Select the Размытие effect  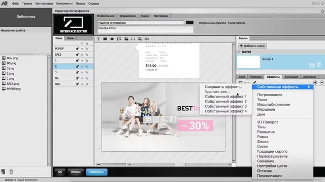point(266,132)
